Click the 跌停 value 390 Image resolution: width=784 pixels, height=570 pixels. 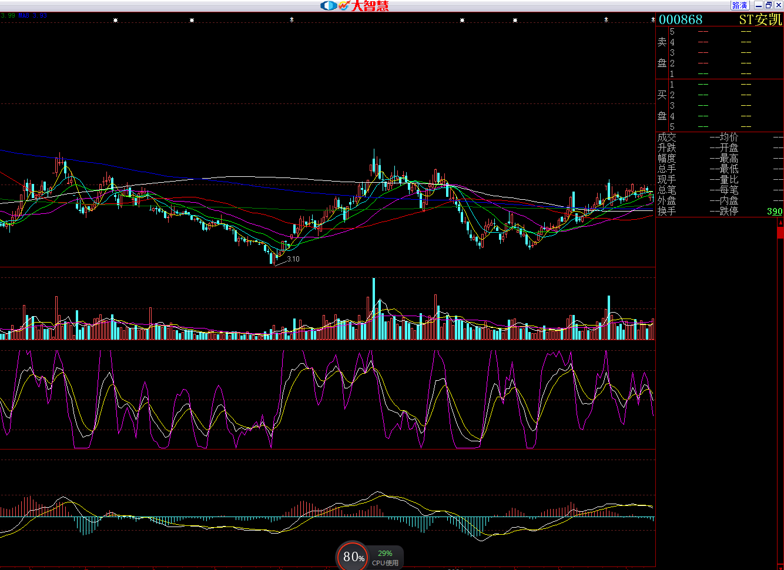point(775,212)
